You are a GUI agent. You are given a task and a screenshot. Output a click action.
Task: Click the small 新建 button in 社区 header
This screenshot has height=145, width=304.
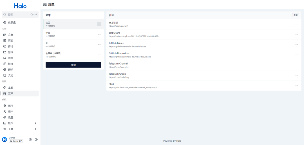coord(296,15)
